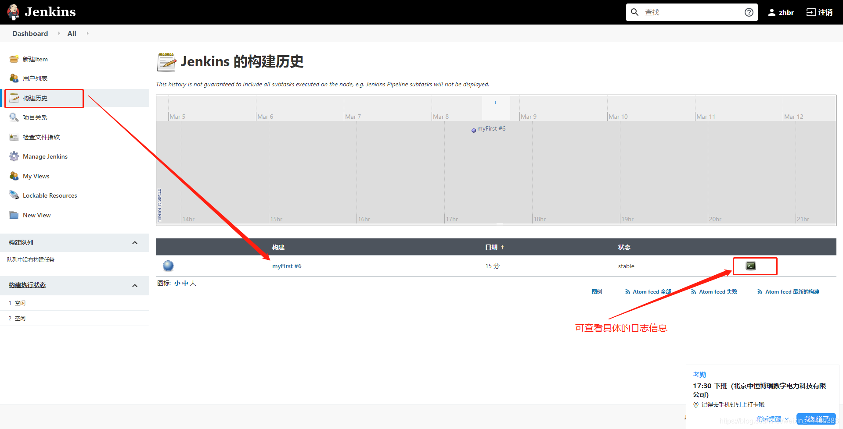Click the 检查文件指纹 fingerprint icon
The image size is (843, 429).
click(x=14, y=137)
